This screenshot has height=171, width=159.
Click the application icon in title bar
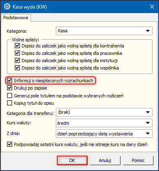click(7, 7)
